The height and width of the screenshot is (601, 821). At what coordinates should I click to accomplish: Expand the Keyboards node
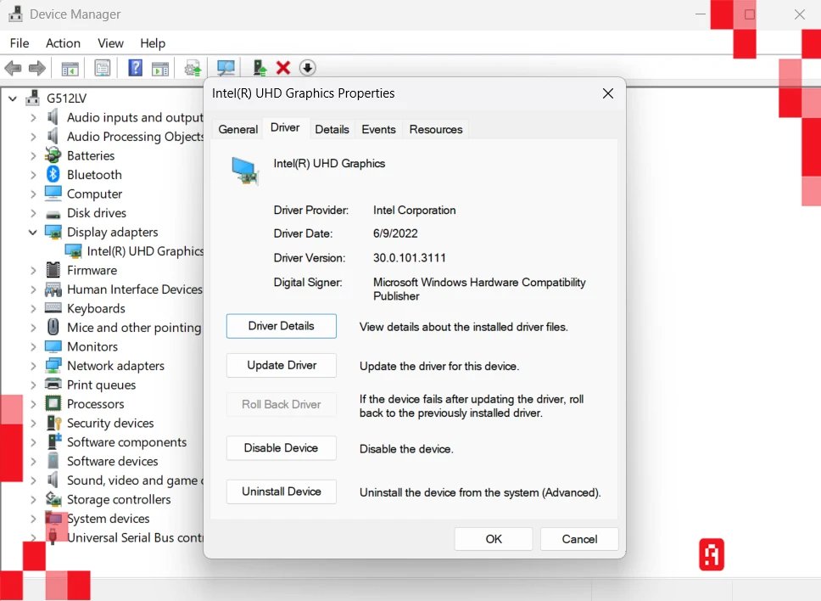(33, 308)
